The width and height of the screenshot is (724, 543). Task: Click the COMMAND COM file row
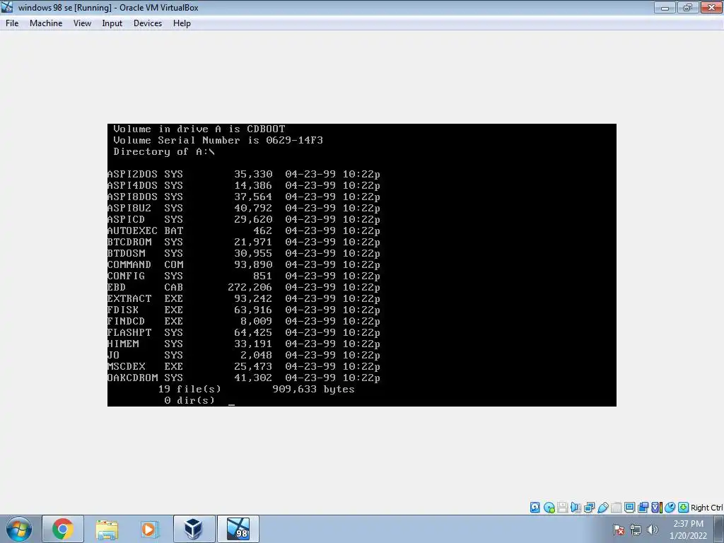244,264
